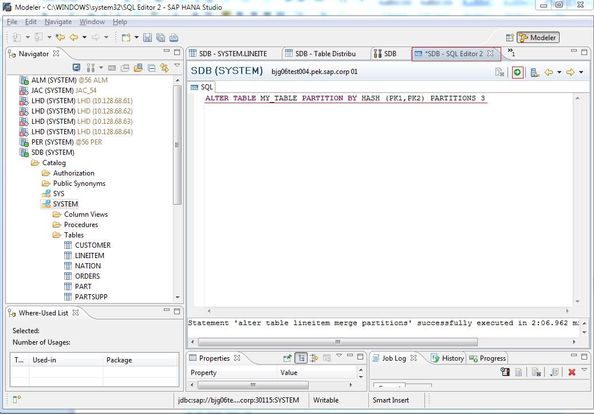Open the Job Log view menu triangle
The width and height of the screenshot is (594, 414).
tap(584, 370)
